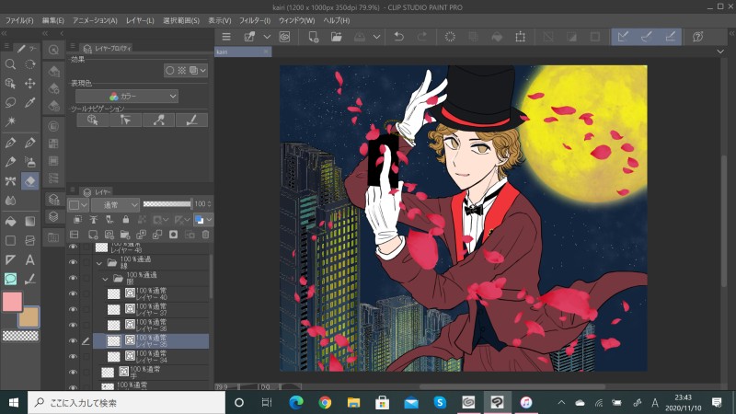The height and width of the screenshot is (414, 736).
Task: Select the Zoom magnifier tool
Action: point(10,64)
